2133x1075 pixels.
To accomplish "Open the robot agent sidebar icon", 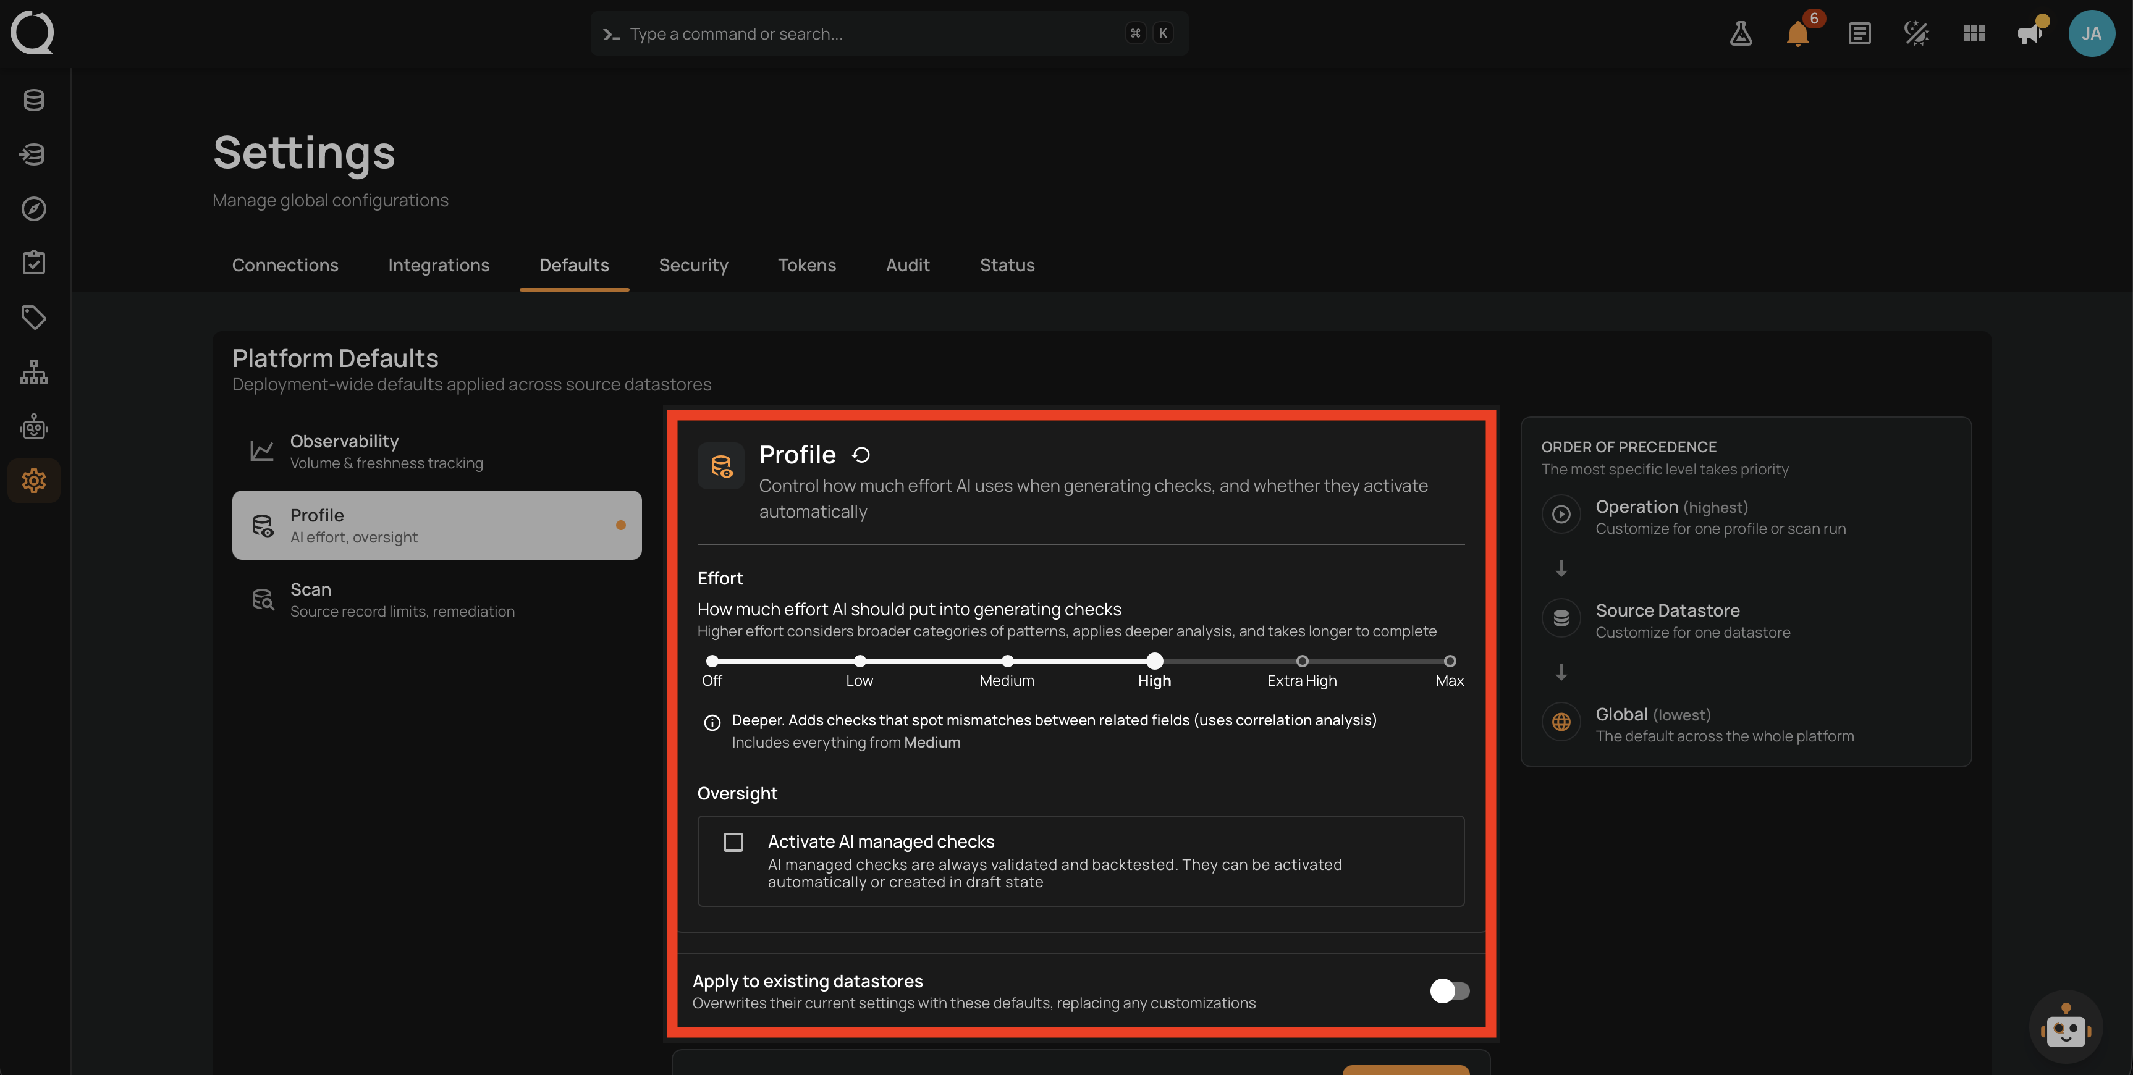I will pyautogui.click(x=34, y=426).
